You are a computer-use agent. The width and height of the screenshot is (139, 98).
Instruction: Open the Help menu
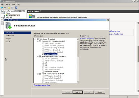(18, 4)
